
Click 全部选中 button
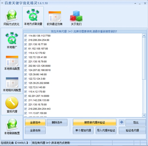35,122
